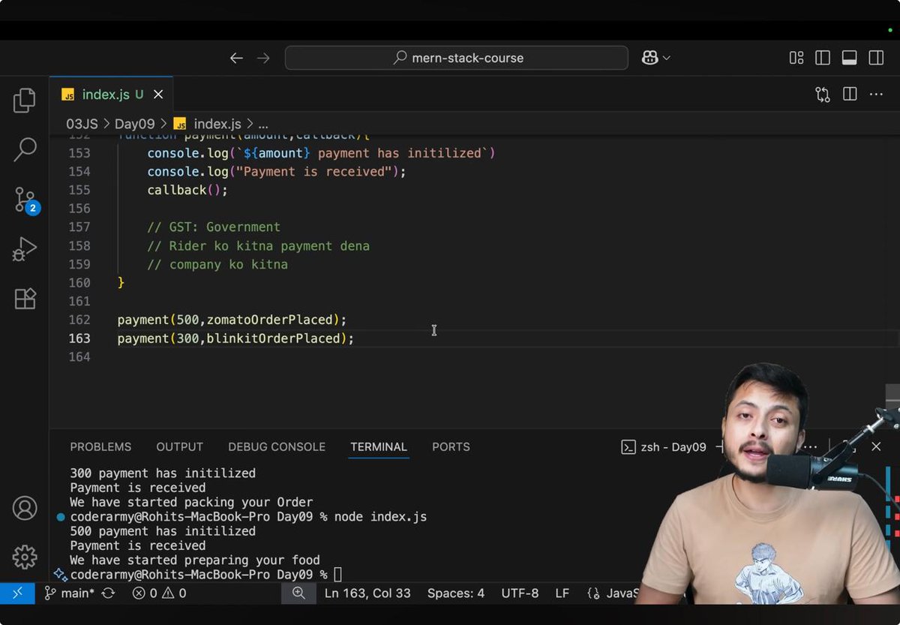The width and height of the screenshot is (900, 625).
Task: Toggle the bottom panel visibility
Action: (849, 58)
